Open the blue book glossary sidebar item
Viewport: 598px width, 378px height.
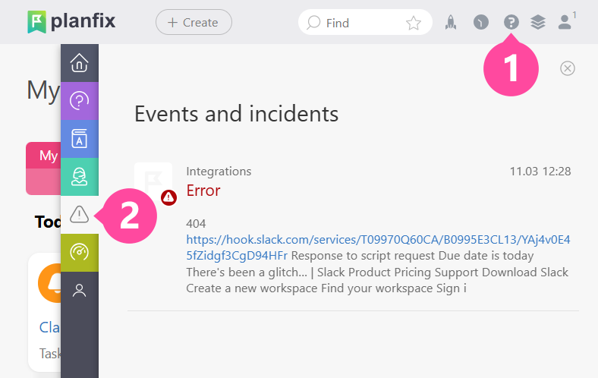(x=80, y=138)
